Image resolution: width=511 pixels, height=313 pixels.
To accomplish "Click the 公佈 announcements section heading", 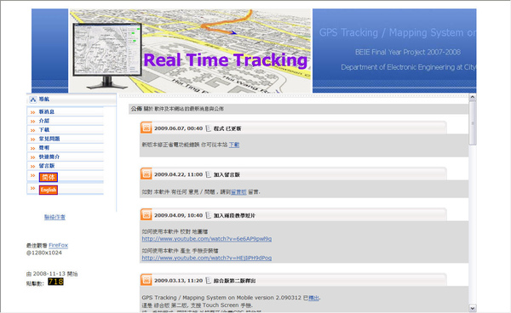I will pos(136,109).
